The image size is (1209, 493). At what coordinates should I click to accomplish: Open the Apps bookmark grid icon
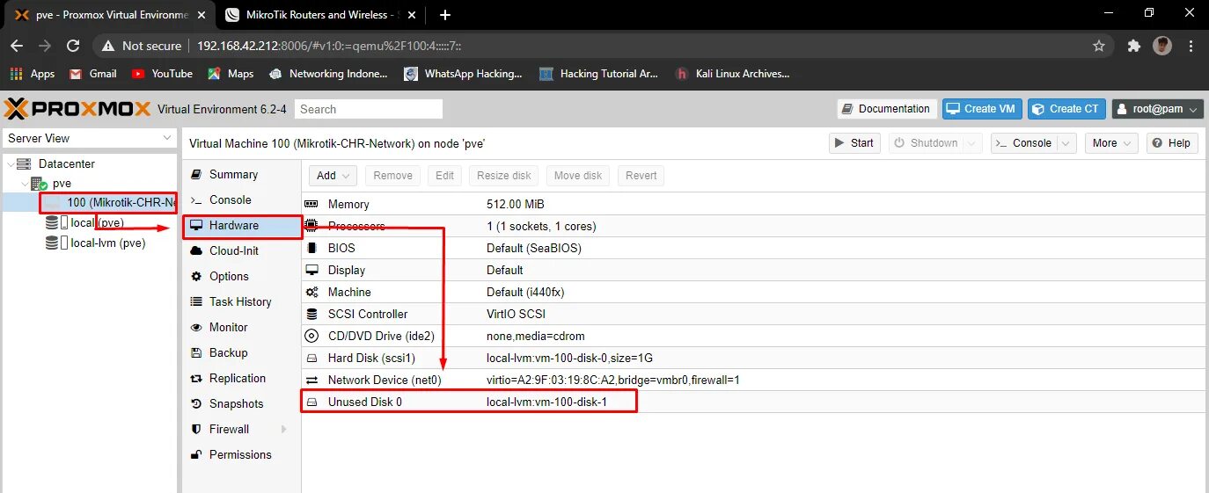point(16,74)
